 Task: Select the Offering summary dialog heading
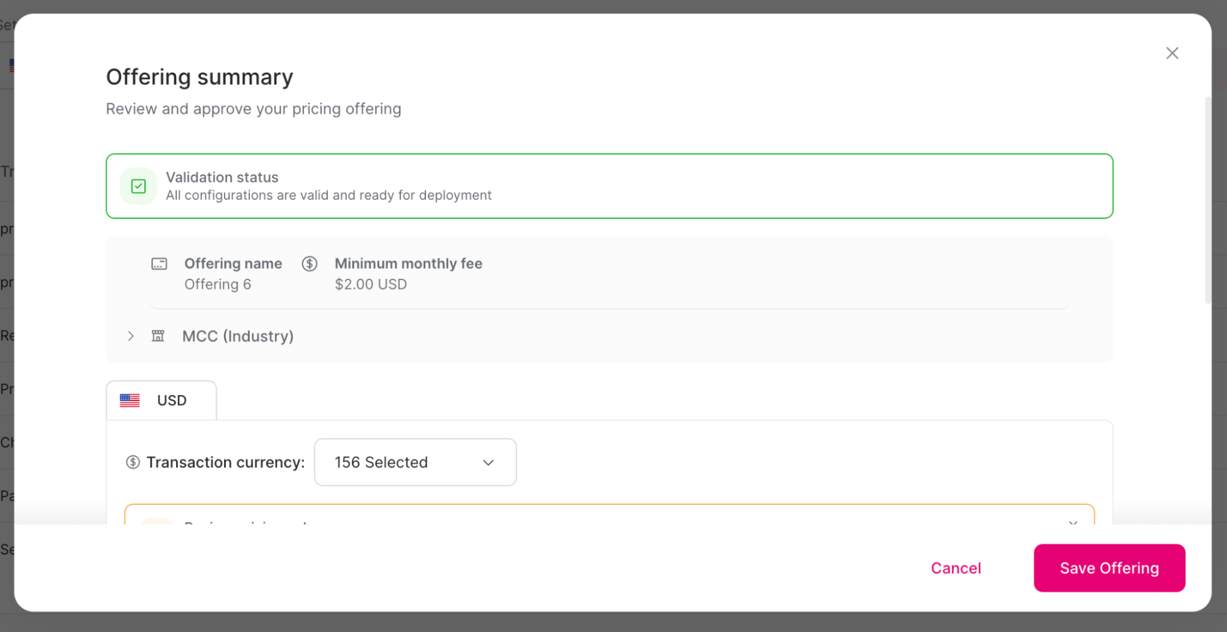pos(199,77)
